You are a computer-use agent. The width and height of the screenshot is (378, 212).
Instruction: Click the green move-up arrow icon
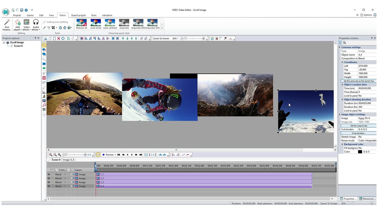pyautogui.click(x=123, y=39)
